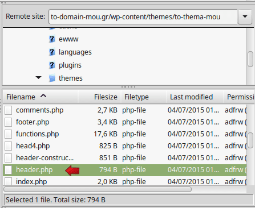This screenshot has height=208, width=255.
Task: Click the functions.php file icon
Action: [9, 134]
